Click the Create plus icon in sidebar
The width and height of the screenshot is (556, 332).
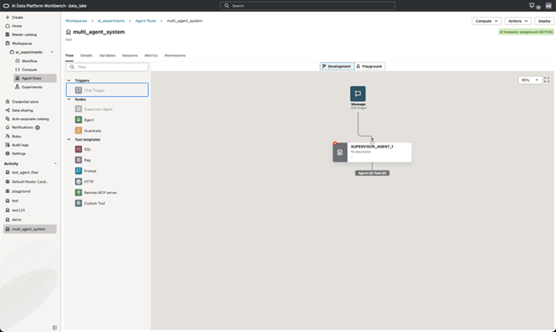click(7, 17)
